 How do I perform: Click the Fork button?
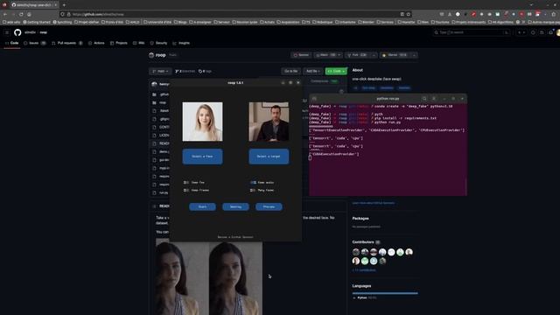click(x=358, y=55)
